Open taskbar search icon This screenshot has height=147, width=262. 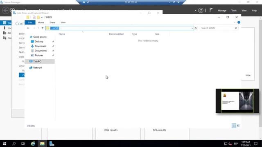click(x=14, y=144)
